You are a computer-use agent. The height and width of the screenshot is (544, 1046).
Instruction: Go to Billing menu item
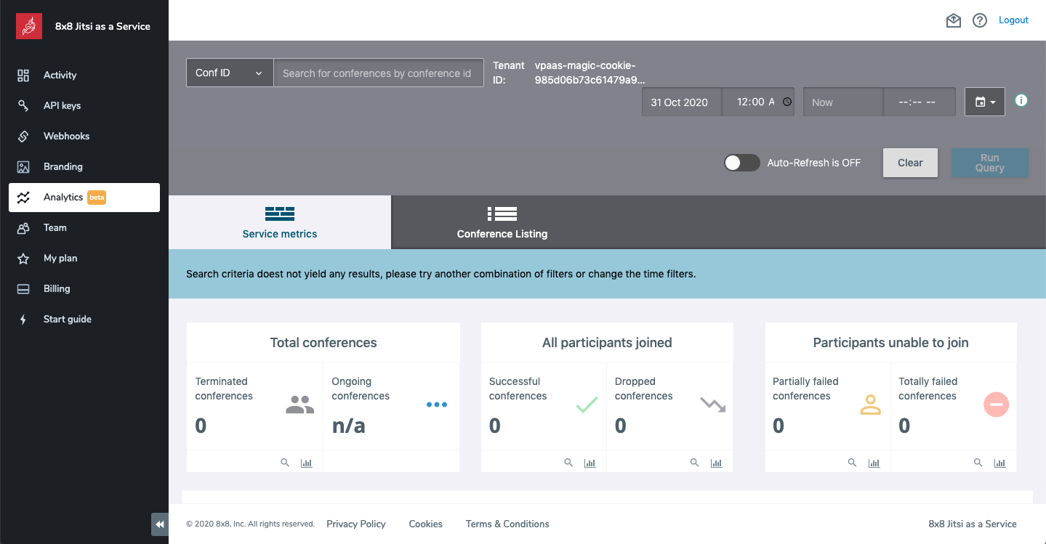(84, 289)
